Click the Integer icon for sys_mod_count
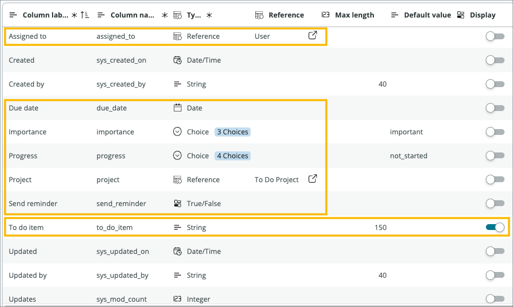 [x=178, y=299]
